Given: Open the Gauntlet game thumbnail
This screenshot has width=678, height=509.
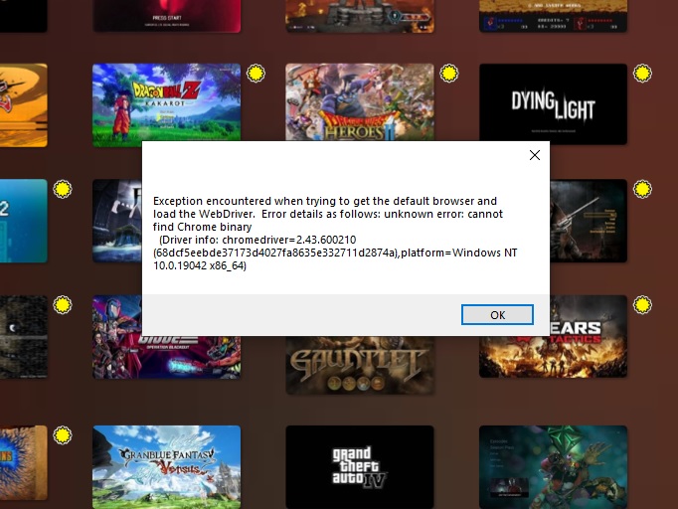Looking at the screenshot, I should [x=360, y=365].
